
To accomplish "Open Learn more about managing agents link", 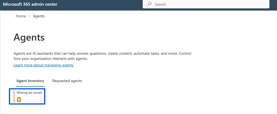I will [x=43, y=65].
